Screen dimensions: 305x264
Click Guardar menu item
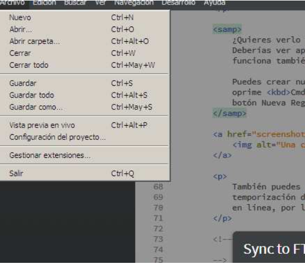pos(84,83)
